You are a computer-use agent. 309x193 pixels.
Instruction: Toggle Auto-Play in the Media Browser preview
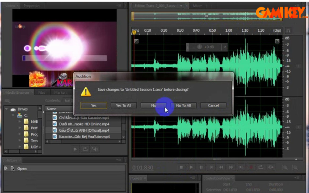point(95,149)
